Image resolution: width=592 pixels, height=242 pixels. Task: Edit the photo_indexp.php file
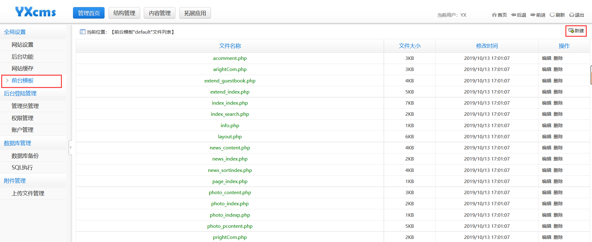click(547, 215)
